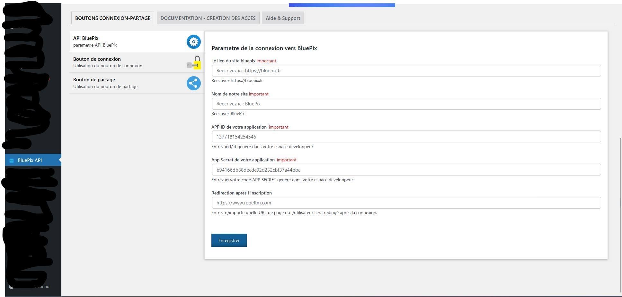Click the page's vertical scrollbar
622x297 pixels.
(620, 212)
